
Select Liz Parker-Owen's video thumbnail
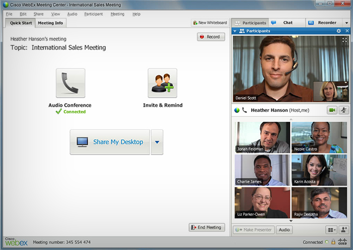tap(262, 203)
